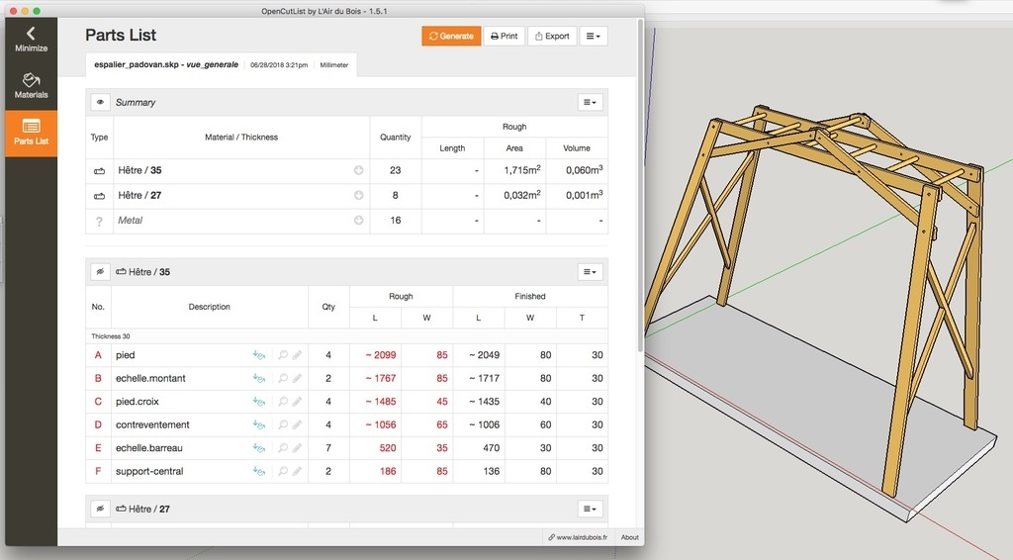Click the 1,715m² area value

tap(522, 170)
